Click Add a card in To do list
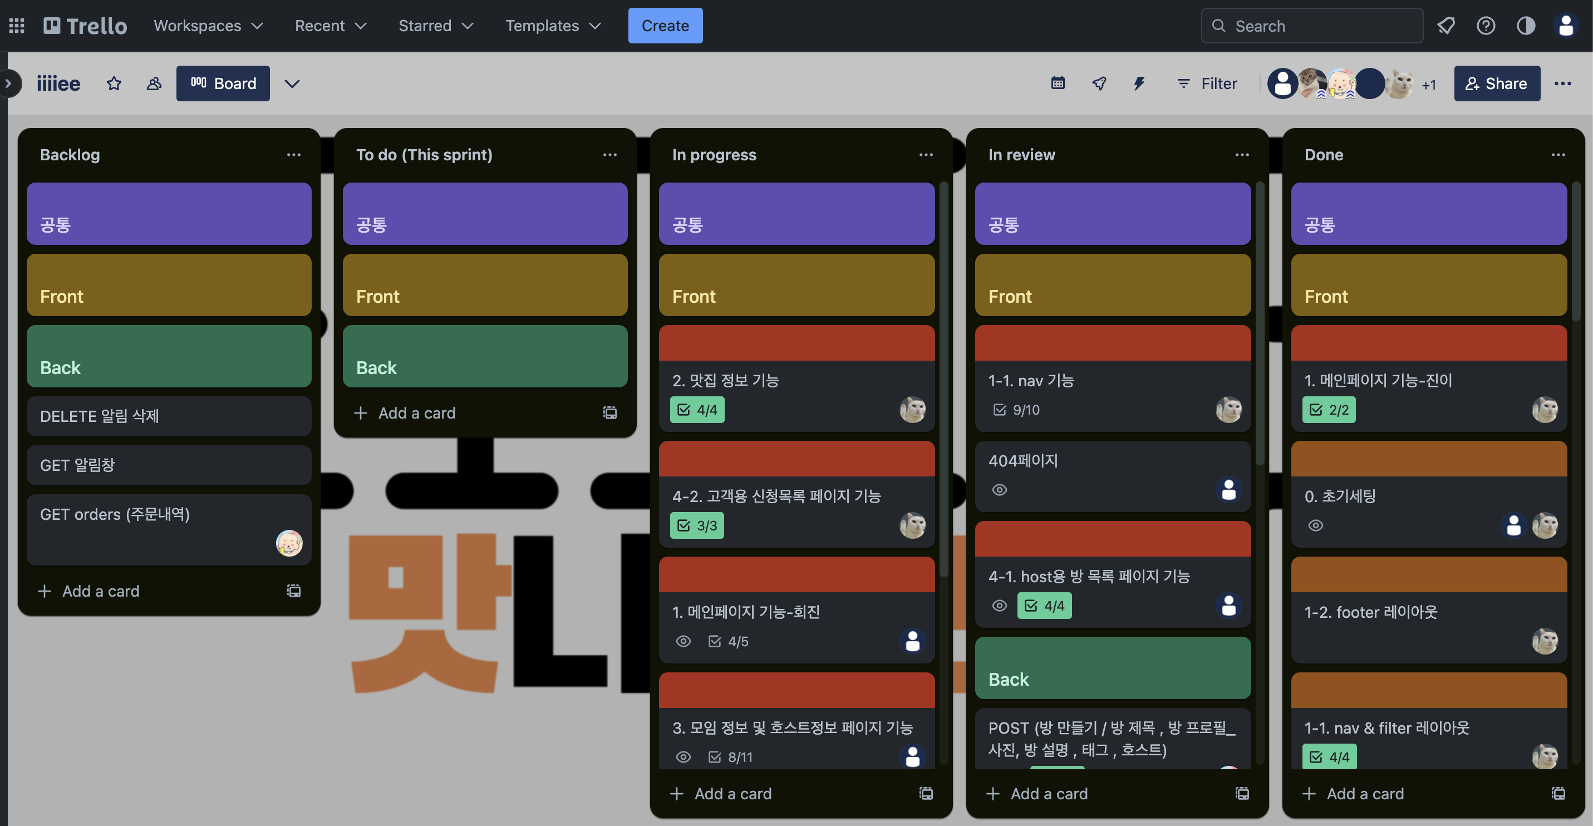The height and width of the screenshot is (826, 1593). pyautogui.click(x=416, y=413)
